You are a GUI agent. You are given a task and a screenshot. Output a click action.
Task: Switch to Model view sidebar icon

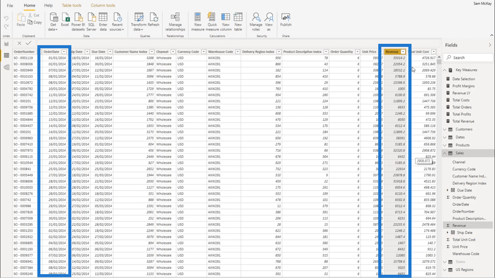(x=6, y=67)
